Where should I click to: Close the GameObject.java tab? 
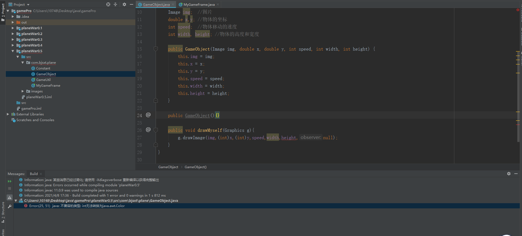pyautogui.click(x=173, y=4)
